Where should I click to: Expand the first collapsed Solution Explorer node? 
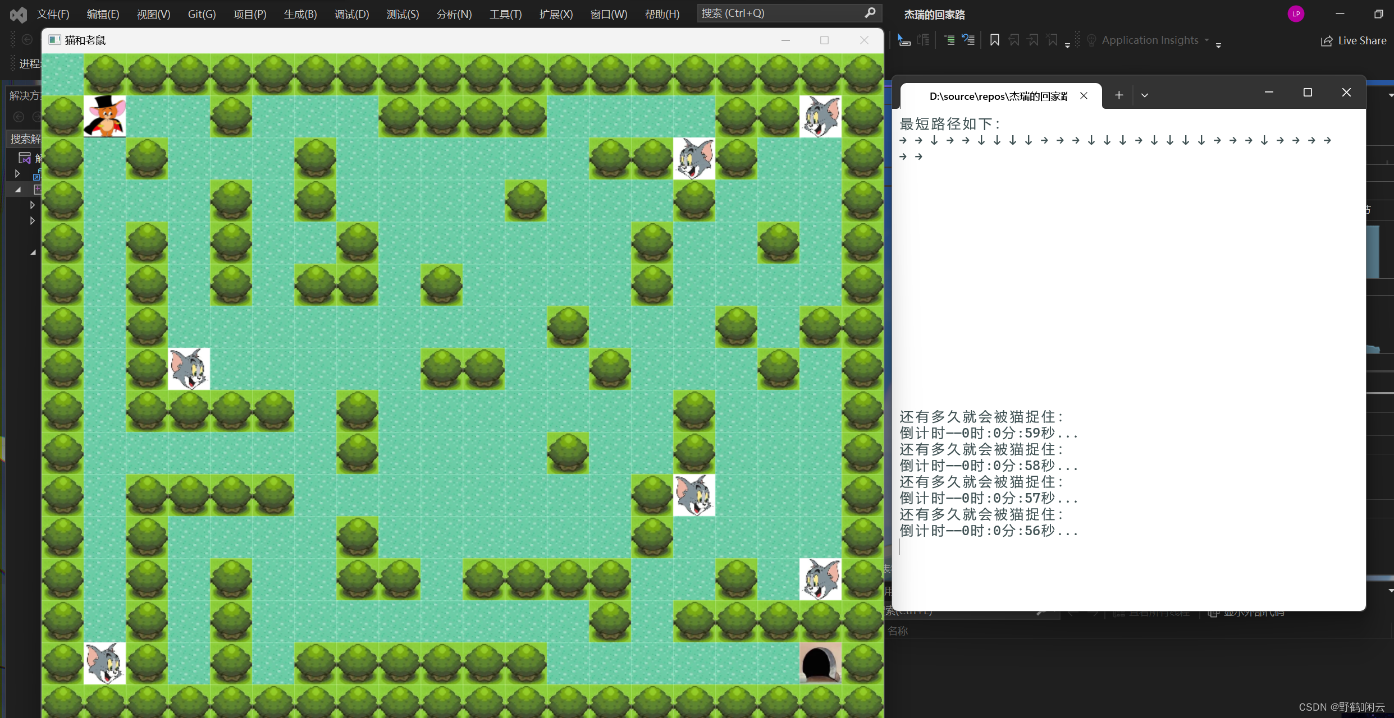pyautogui.click(x=17, y=174)
